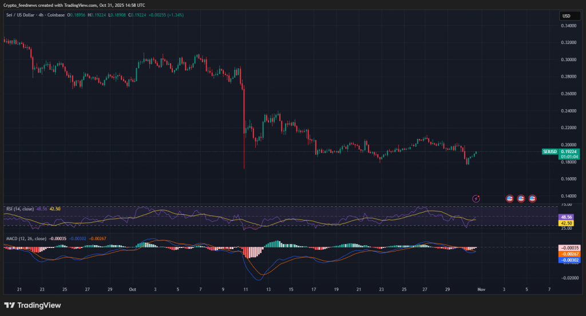Click the purple lightning bolt event icon

click(x=476, y=198)
